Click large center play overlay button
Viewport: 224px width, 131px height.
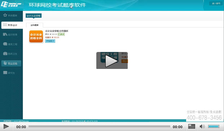(x=112, y=60)
